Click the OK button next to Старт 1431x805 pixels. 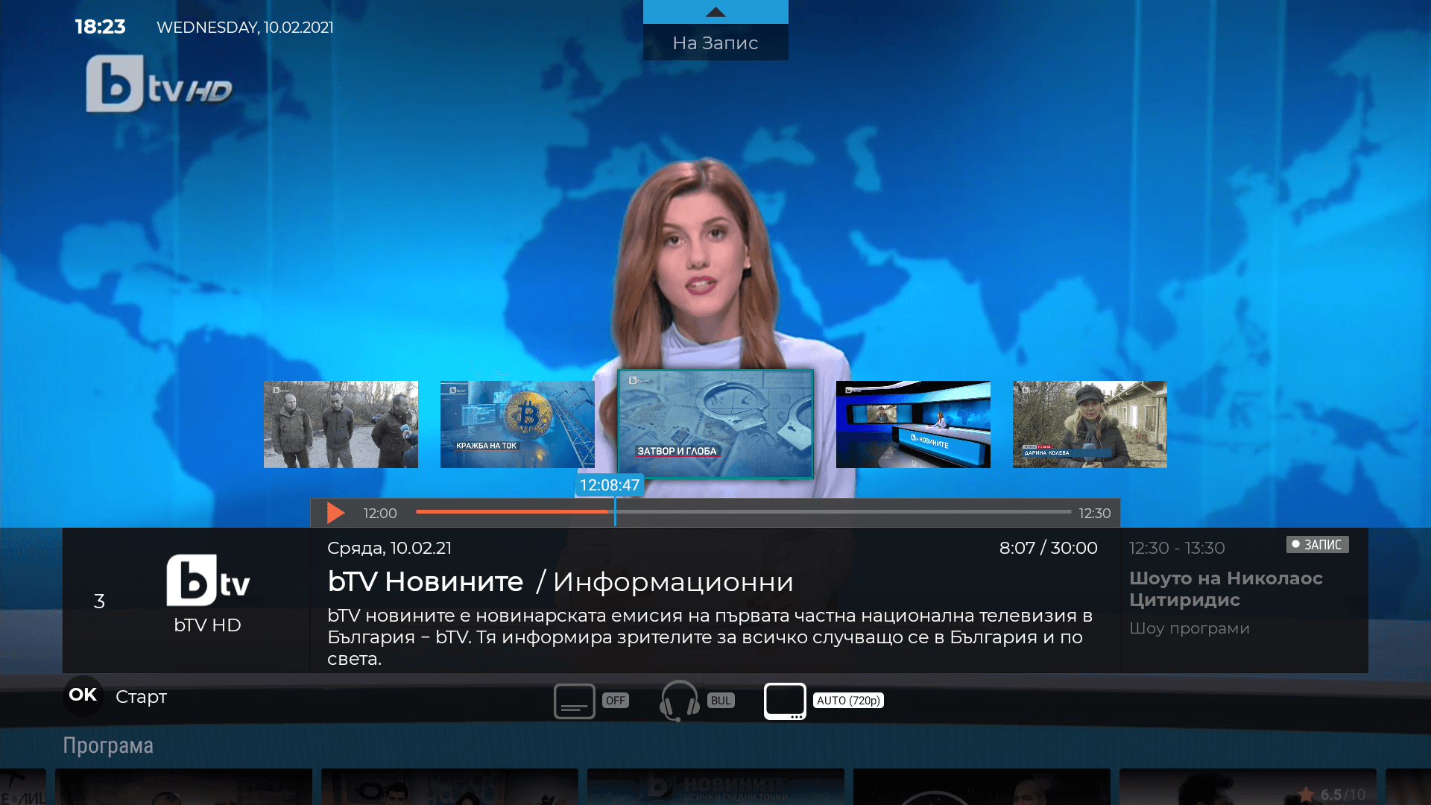(x=83, y=695)
